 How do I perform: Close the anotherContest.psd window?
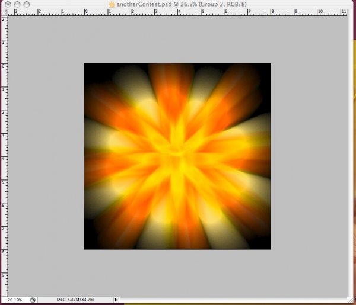click(8, 4)
